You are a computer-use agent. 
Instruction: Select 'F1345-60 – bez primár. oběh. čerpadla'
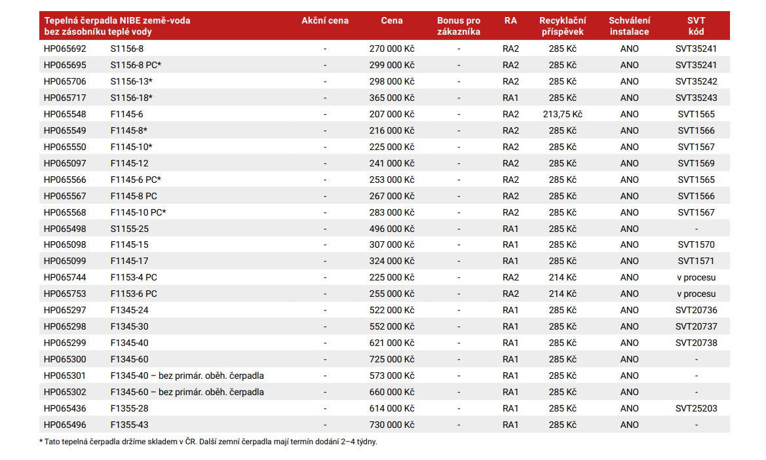187,392
